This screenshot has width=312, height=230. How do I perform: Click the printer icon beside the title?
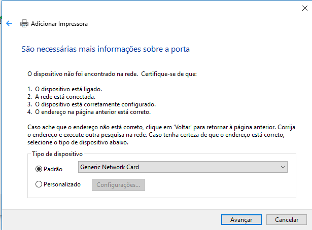click(24, 23)
